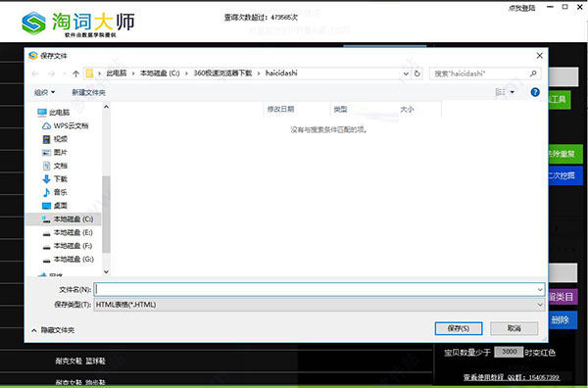Viewport: 588px width, 388px height.
Task: Click the 3000 宝贝数量 input field
Action: (x=509, y=352)
